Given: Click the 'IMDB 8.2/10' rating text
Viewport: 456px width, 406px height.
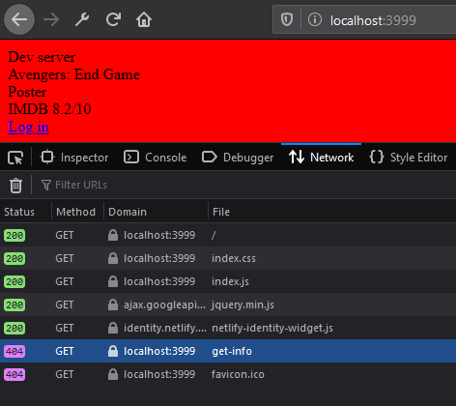Looking at the screenshot, I should (49, 109).
